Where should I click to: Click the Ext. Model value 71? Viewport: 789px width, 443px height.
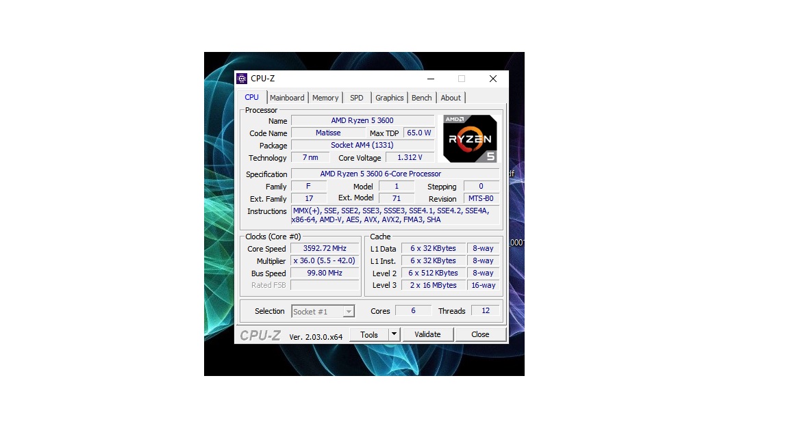click(397, 199)
